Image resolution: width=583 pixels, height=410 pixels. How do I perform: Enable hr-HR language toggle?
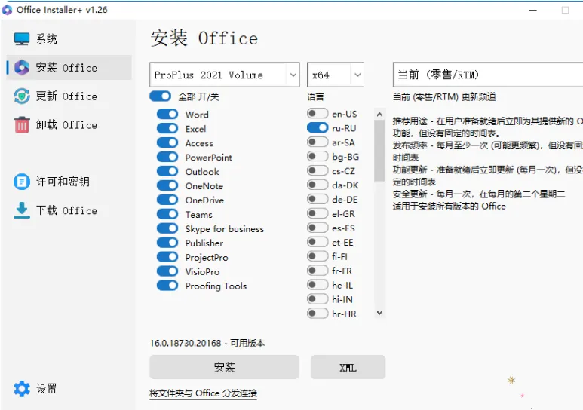[318, 313]
